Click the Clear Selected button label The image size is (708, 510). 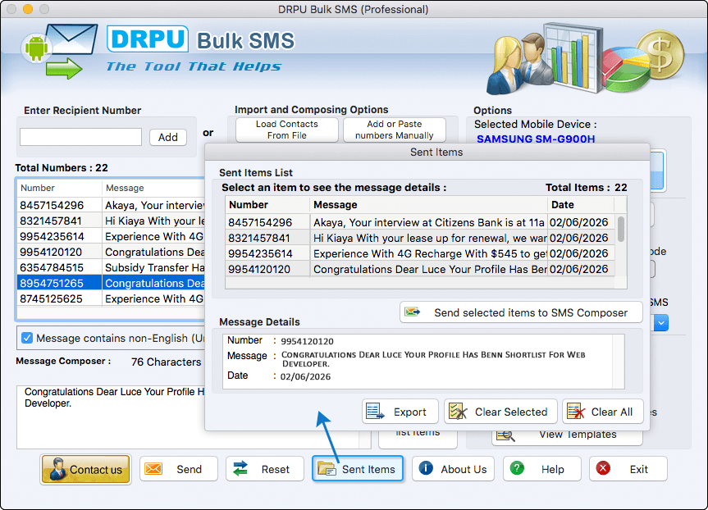(x=510, y=412)
